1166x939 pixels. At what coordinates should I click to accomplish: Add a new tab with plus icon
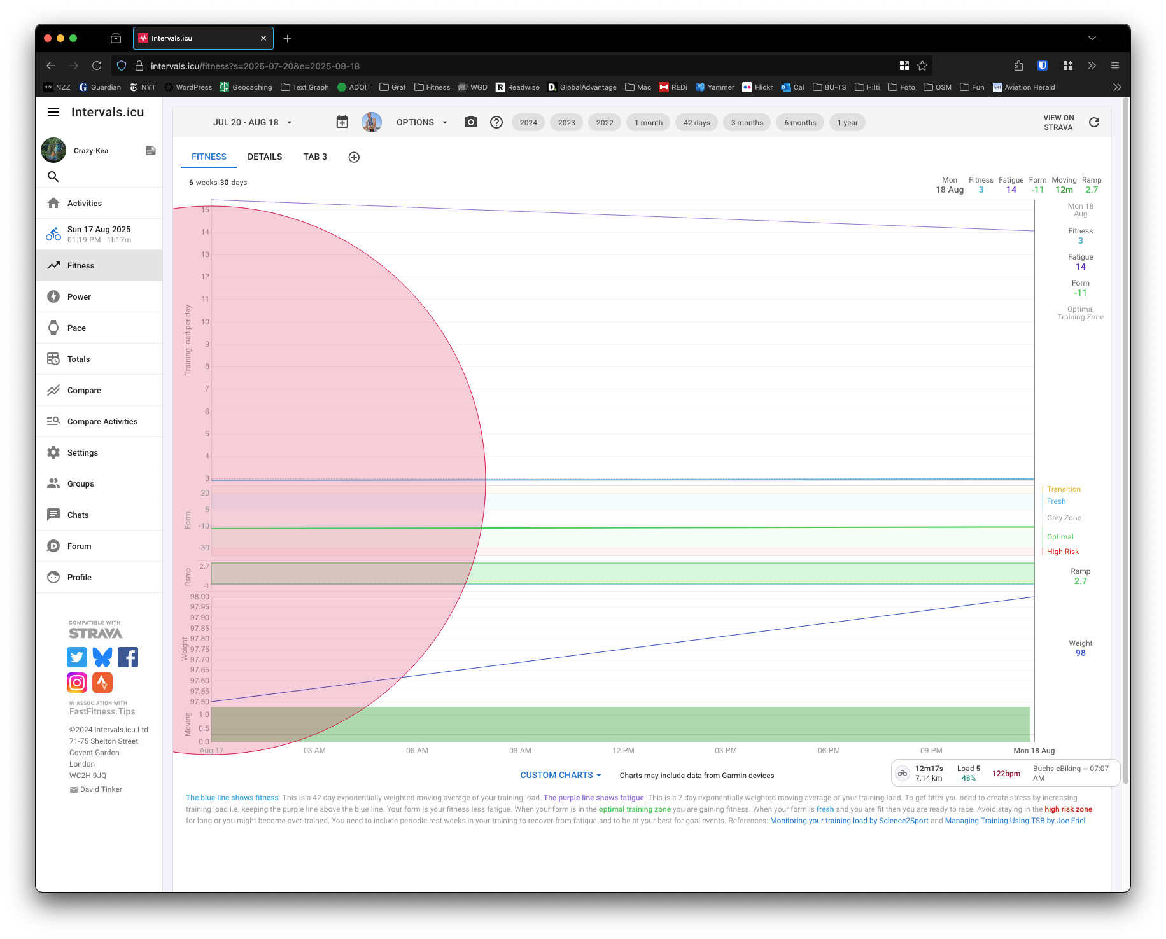point(354,157)
